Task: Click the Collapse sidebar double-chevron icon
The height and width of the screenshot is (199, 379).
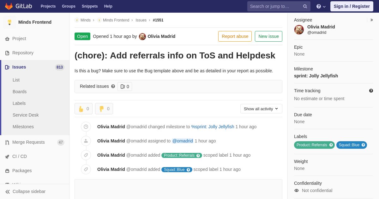Action: click(8, 191)
